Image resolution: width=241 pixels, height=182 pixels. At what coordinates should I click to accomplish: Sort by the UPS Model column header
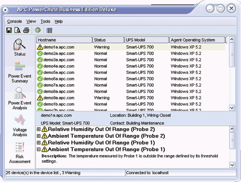[147, 40]
